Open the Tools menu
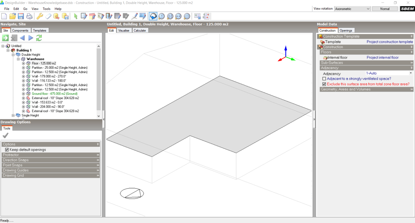 (46, 9)
